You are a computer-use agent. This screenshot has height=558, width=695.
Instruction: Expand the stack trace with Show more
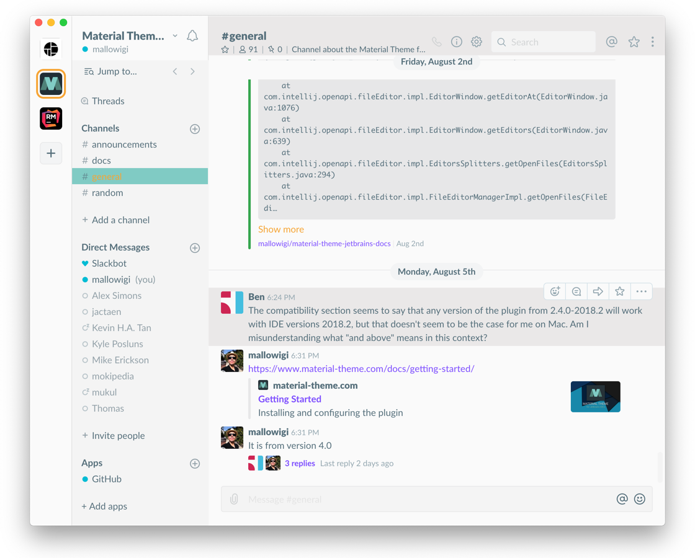(280, 229)
